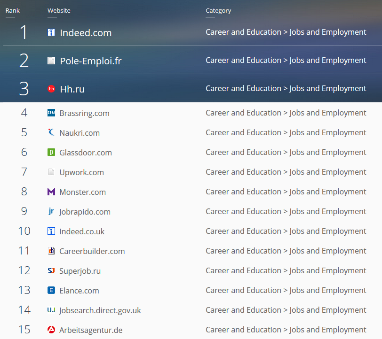Open the Naukri.com link
Viewport: 382px width, 339px height.
click(80, 133)
